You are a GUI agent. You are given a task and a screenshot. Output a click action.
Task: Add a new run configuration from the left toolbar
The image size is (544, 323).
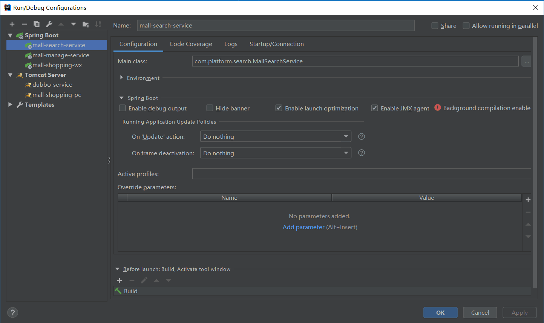tap(12, 24)
